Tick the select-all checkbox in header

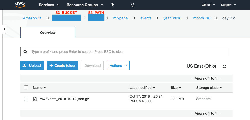[x=26, y=87]
